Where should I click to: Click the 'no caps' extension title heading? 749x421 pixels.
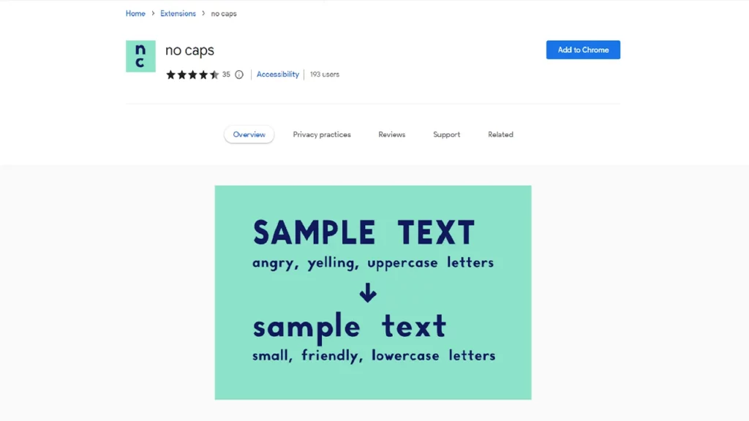click(189, 50)
